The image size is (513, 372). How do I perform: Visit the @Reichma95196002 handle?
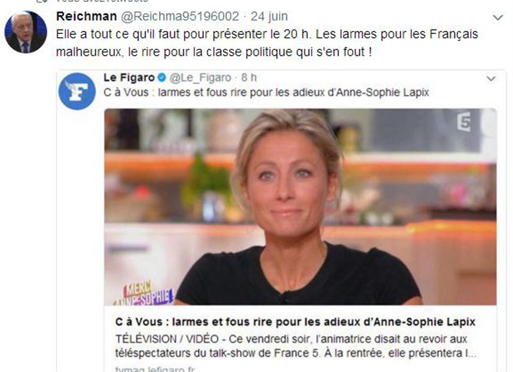point(180,17)
